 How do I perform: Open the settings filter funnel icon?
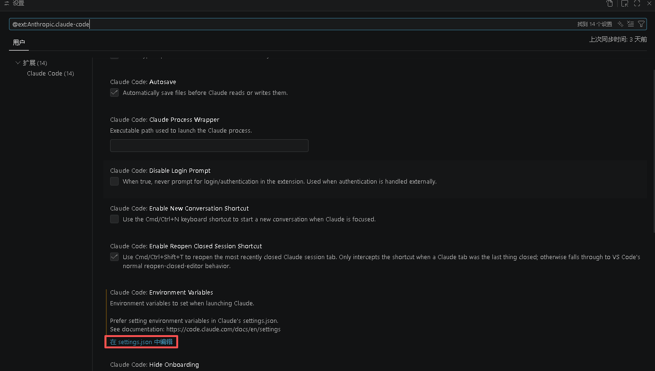(x=641, y=24)
